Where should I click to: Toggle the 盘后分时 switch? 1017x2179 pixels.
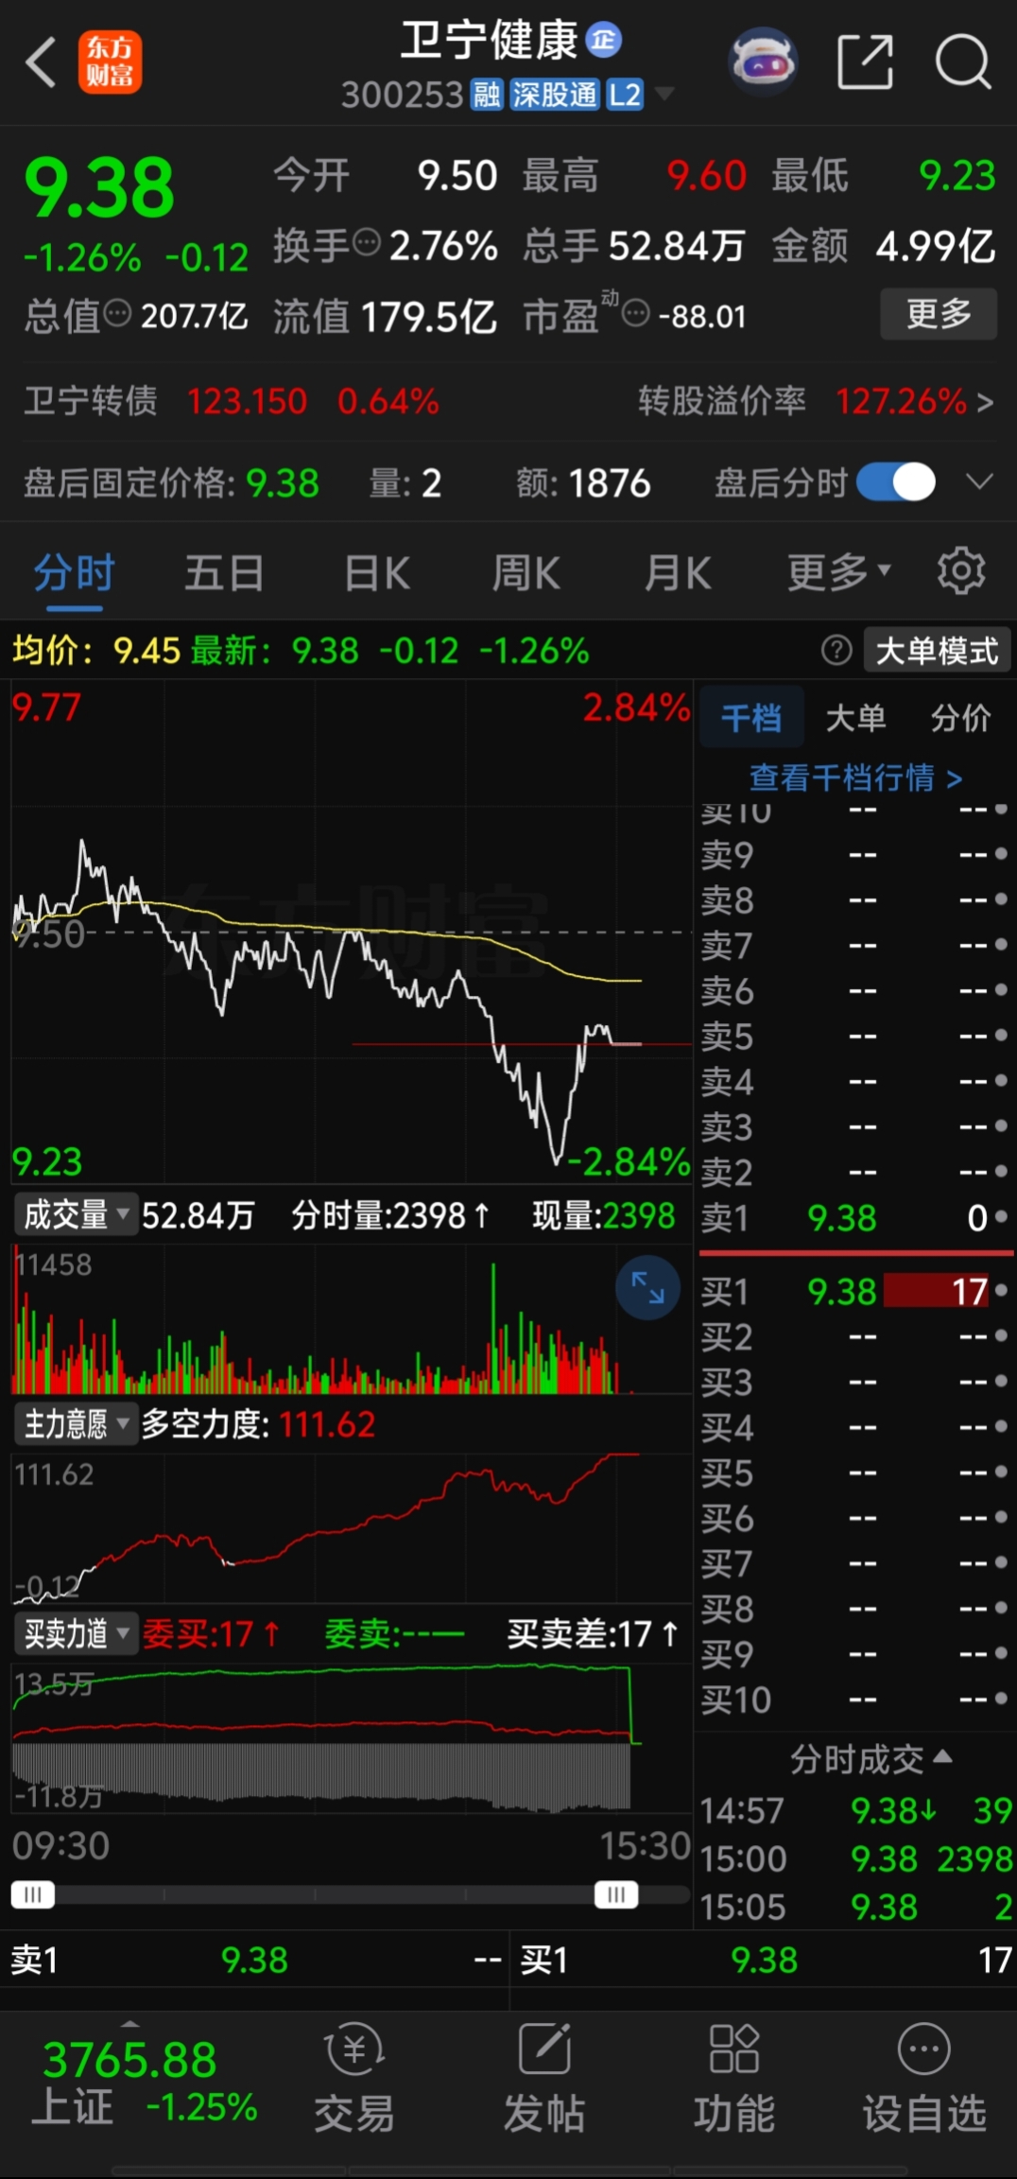(x=896, y=482)
